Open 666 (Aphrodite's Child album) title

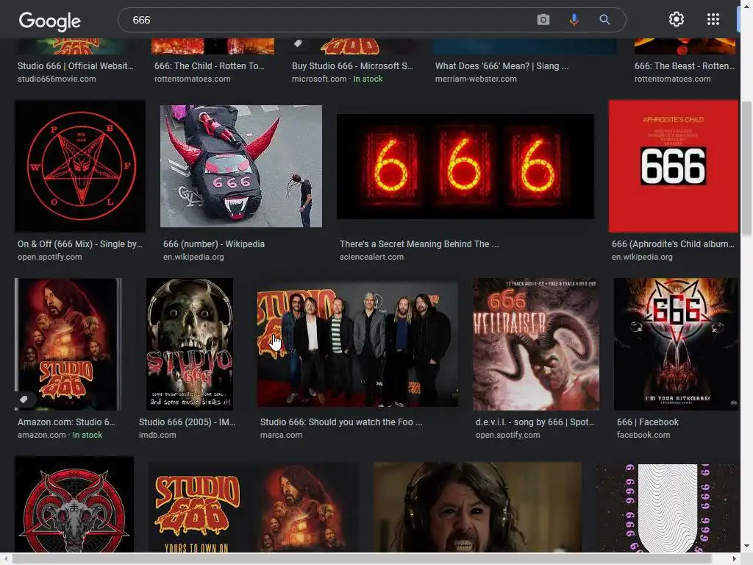[673, 244]
